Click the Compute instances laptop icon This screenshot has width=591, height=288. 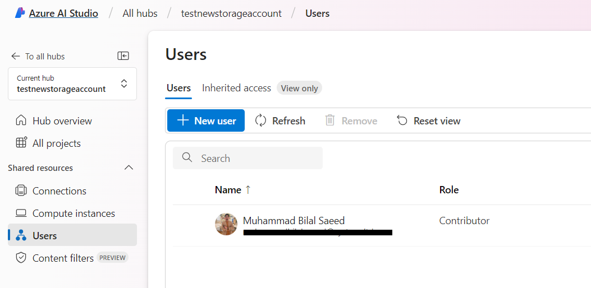[x=21, y=213]
